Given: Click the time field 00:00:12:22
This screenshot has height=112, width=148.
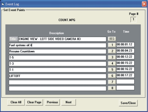Looking at the screenshot, I should coord(125,57).
